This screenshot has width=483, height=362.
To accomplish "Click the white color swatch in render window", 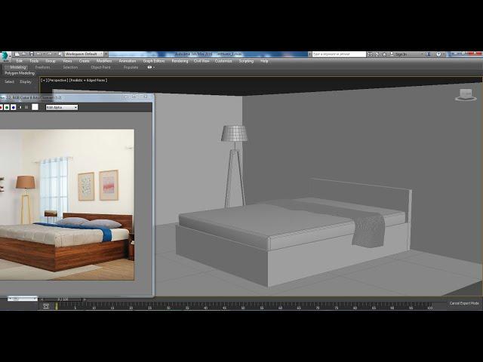I will (x=35, y=107).
